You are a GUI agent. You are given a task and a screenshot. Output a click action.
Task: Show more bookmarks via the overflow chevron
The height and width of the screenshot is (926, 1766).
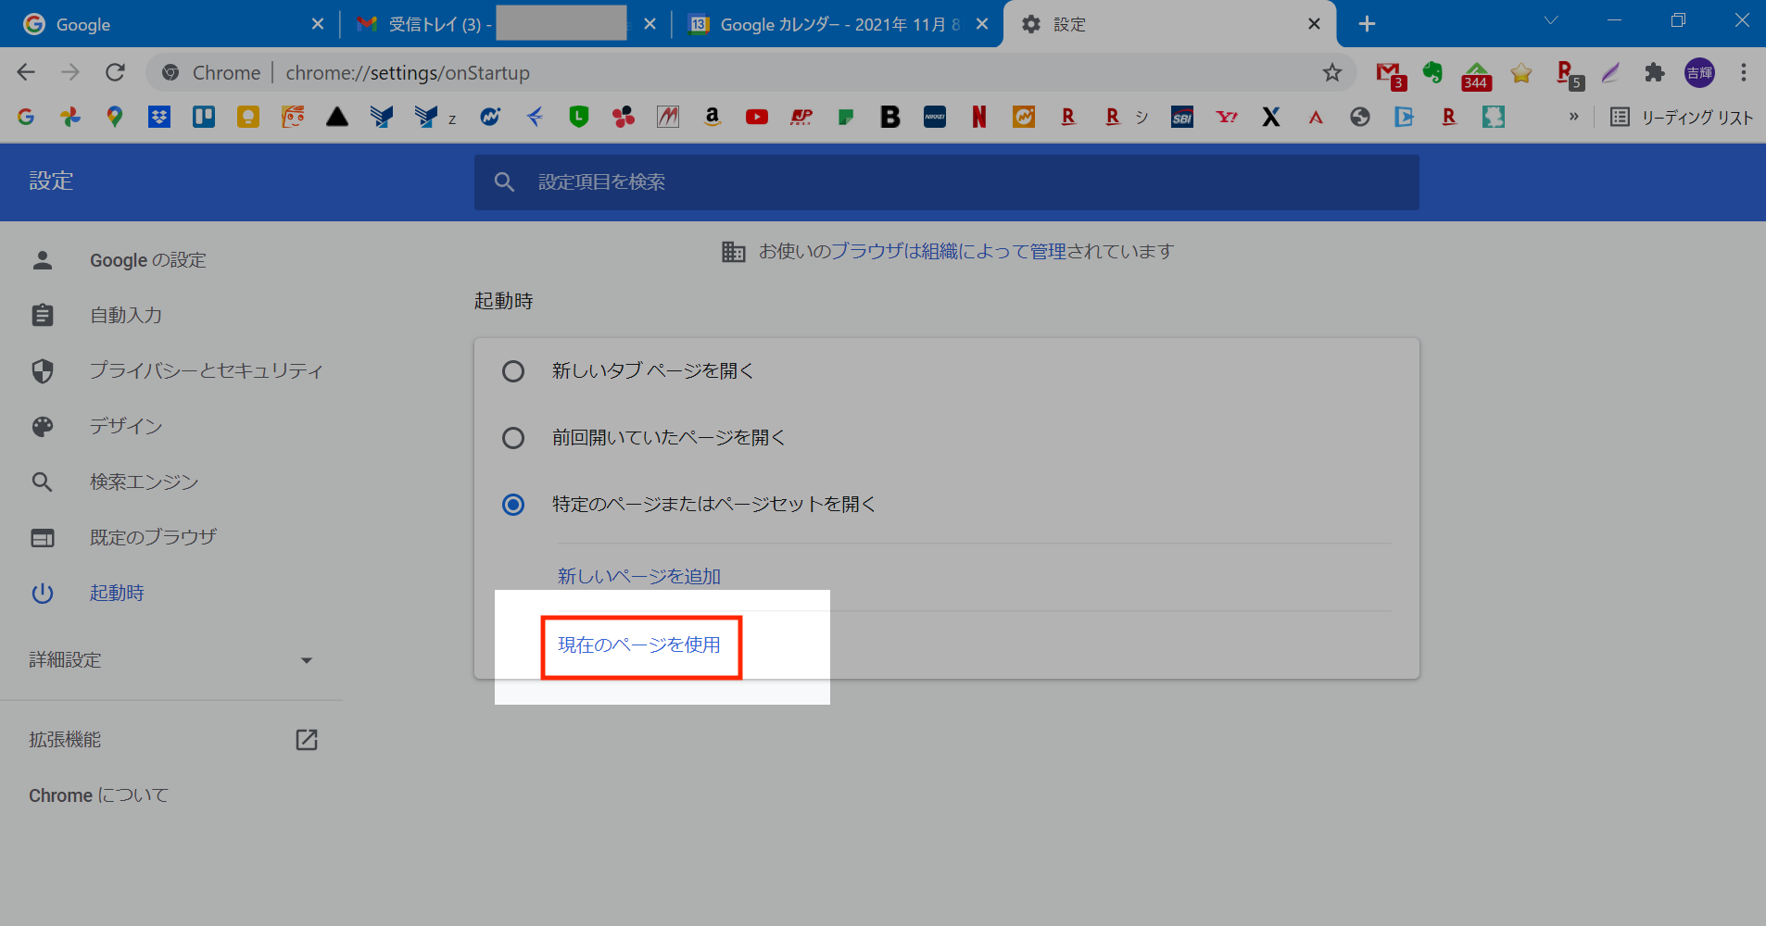pyautogui.click(x=1573, y=117)
